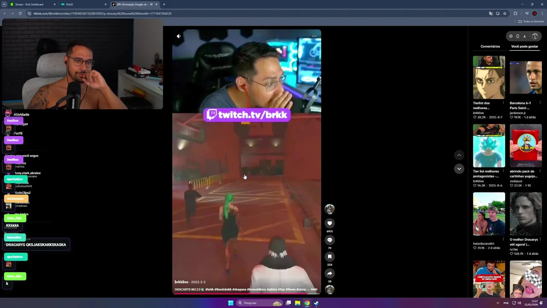This screenshot has height=308, width=547.
Task: Open the tab search dropdown arrow
Action: coord(4,4)
